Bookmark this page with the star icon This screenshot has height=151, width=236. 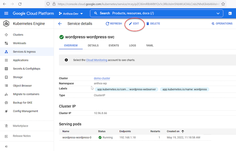[223, 4]
